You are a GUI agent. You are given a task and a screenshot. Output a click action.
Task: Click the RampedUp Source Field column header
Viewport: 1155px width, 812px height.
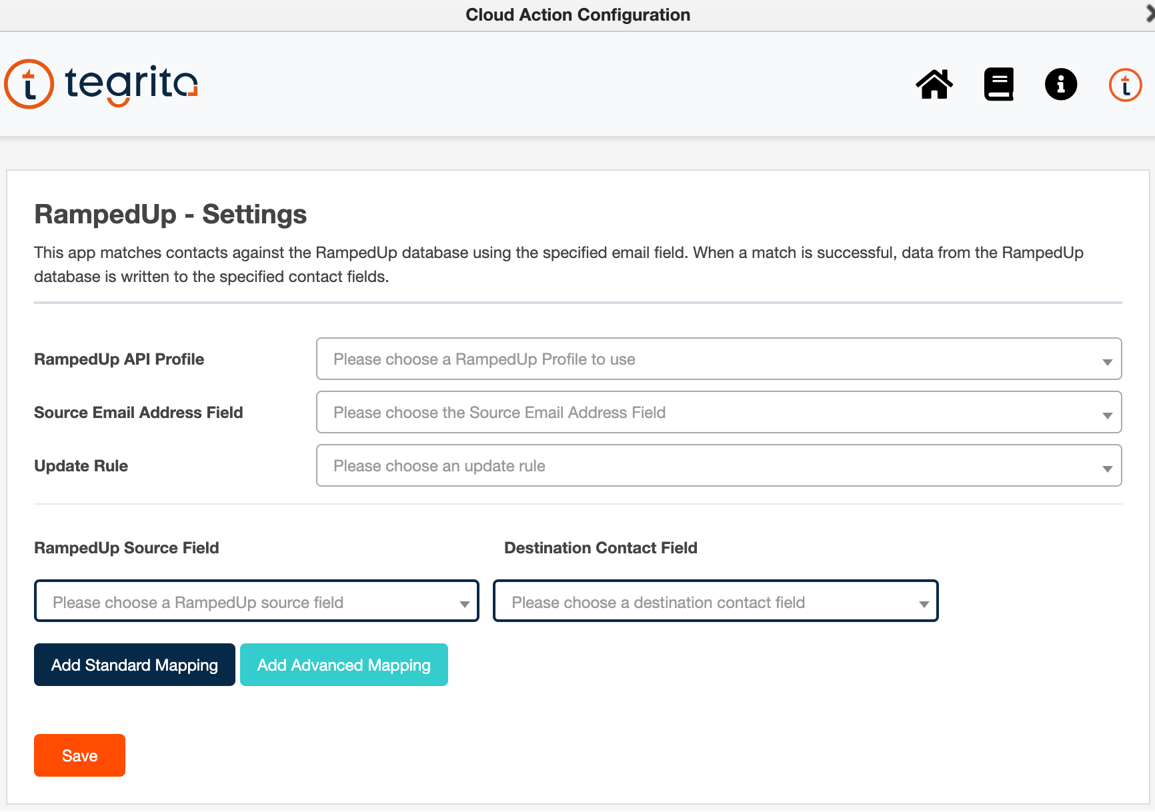point(127,548)
